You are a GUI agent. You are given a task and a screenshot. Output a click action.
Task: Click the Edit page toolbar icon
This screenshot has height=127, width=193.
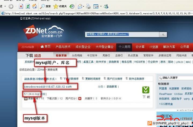[96, 6]
